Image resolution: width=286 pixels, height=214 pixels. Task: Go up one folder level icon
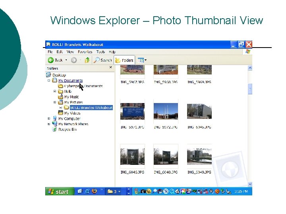(87, 60)
